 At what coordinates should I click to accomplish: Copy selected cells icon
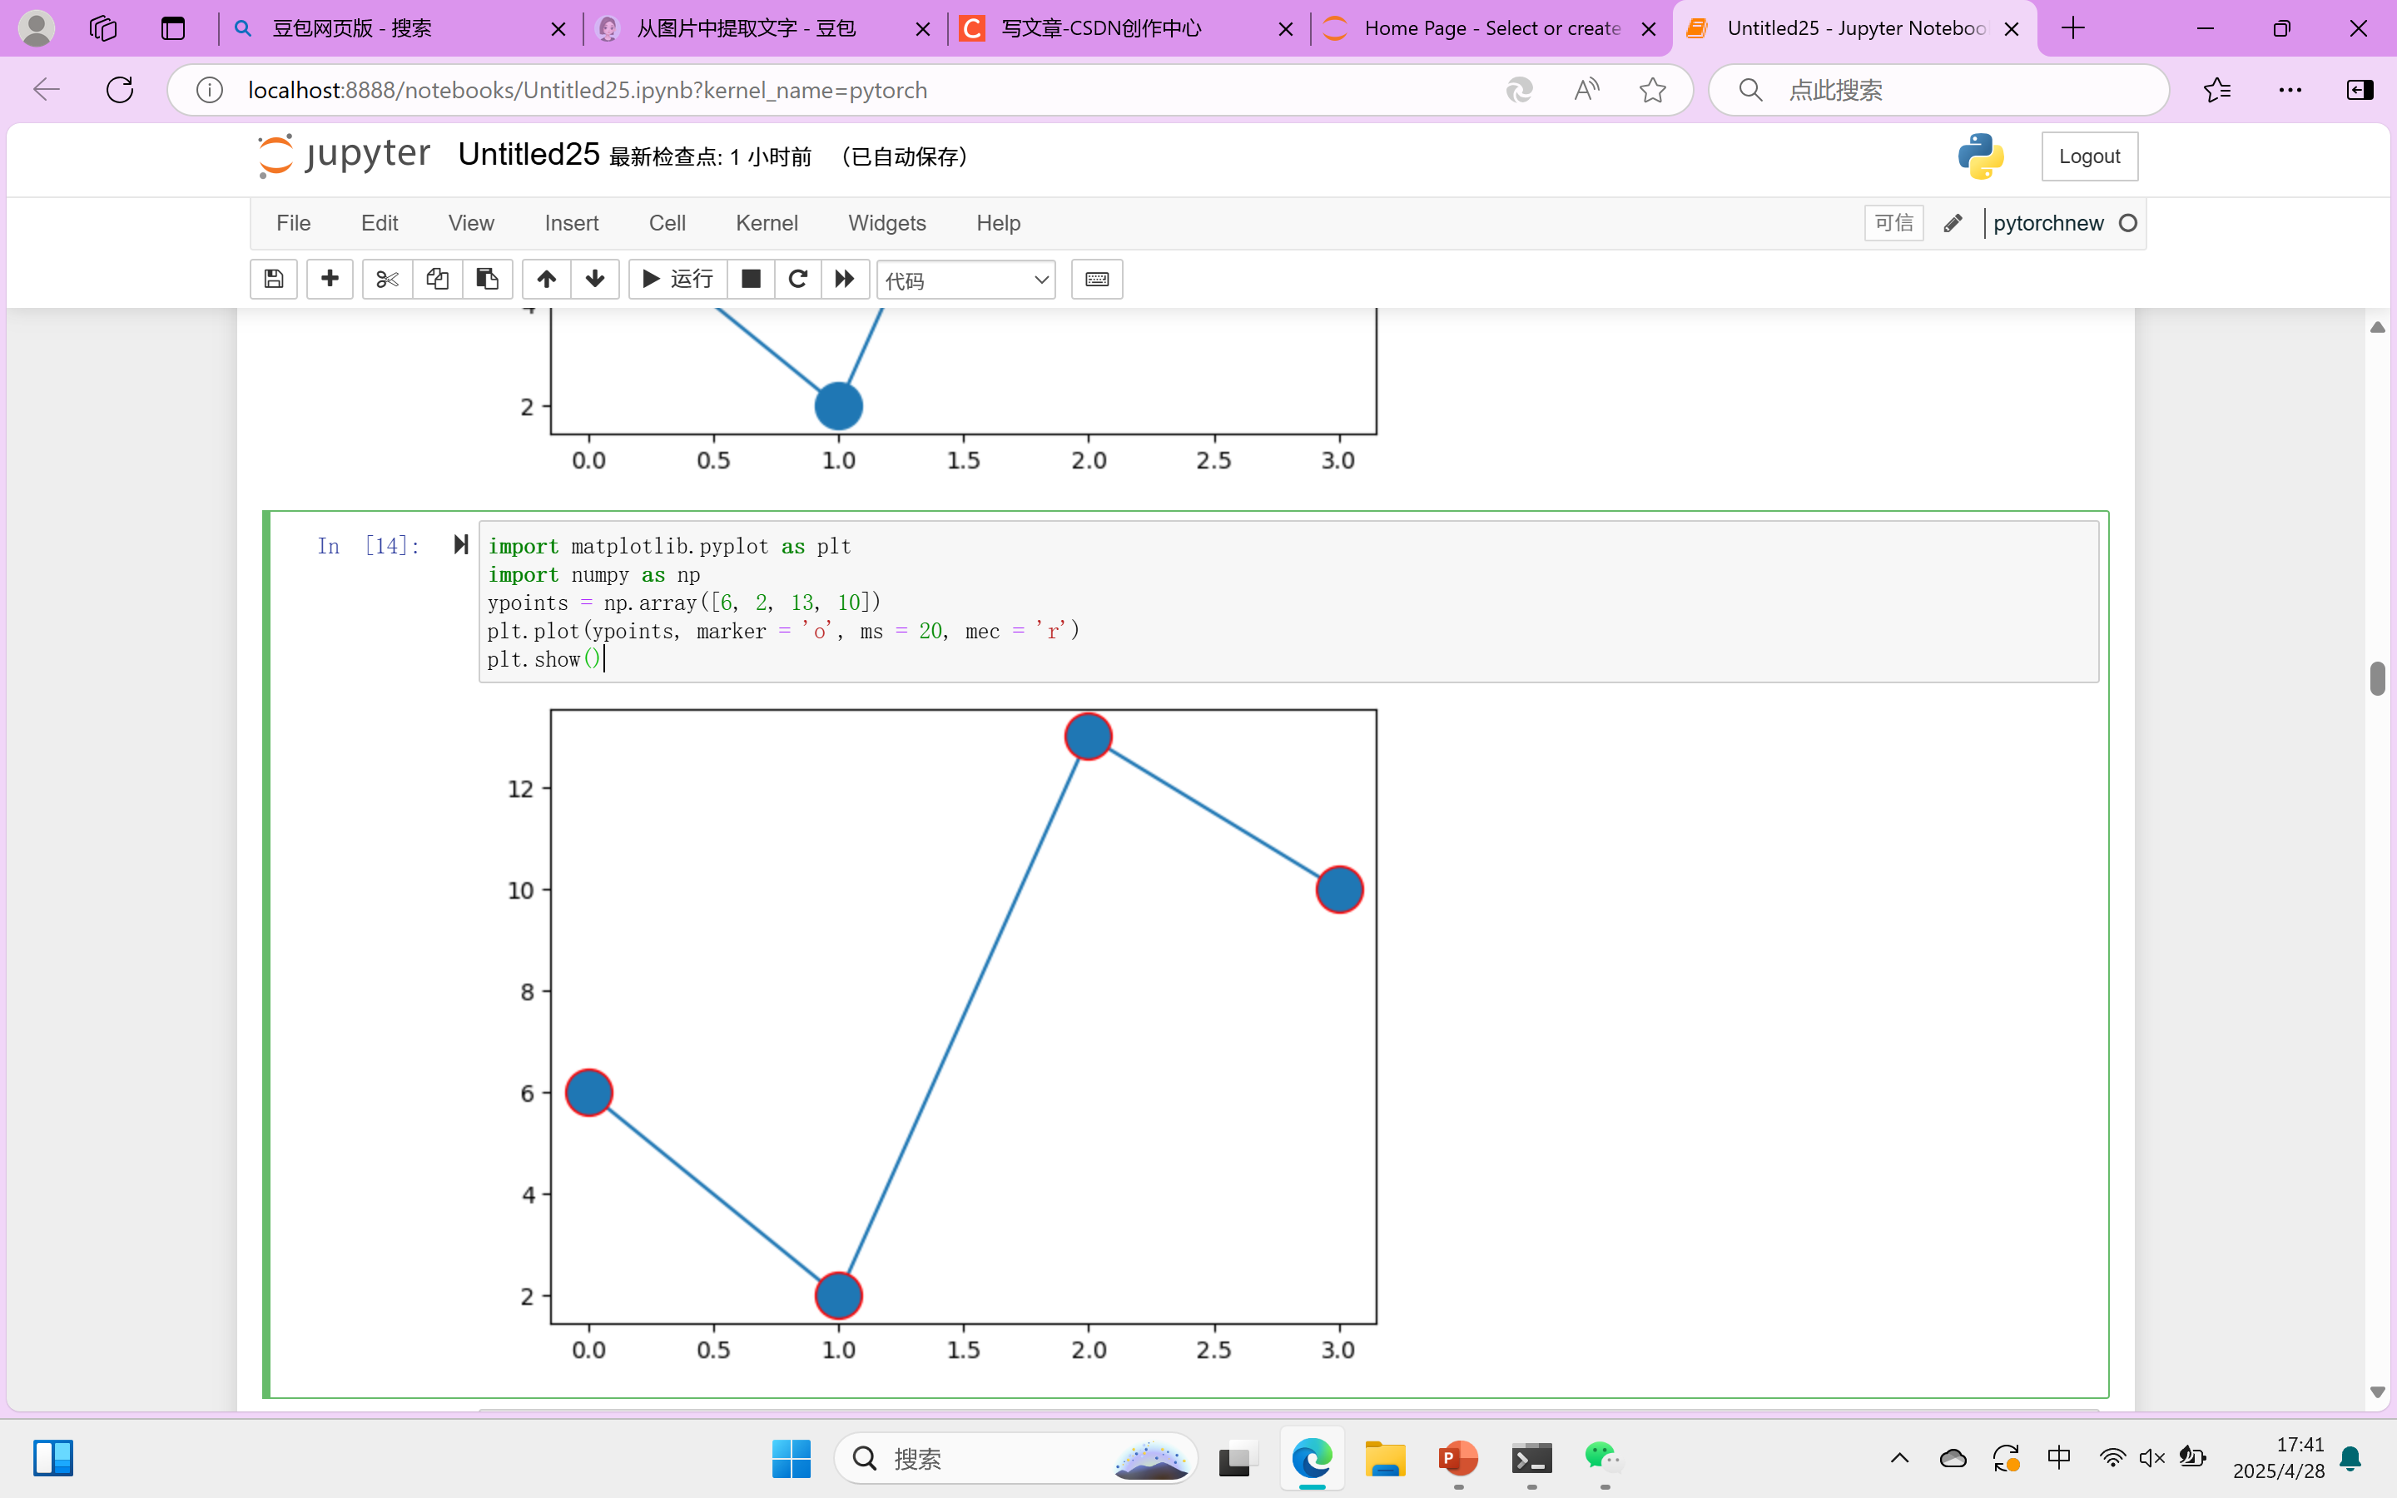437,280
